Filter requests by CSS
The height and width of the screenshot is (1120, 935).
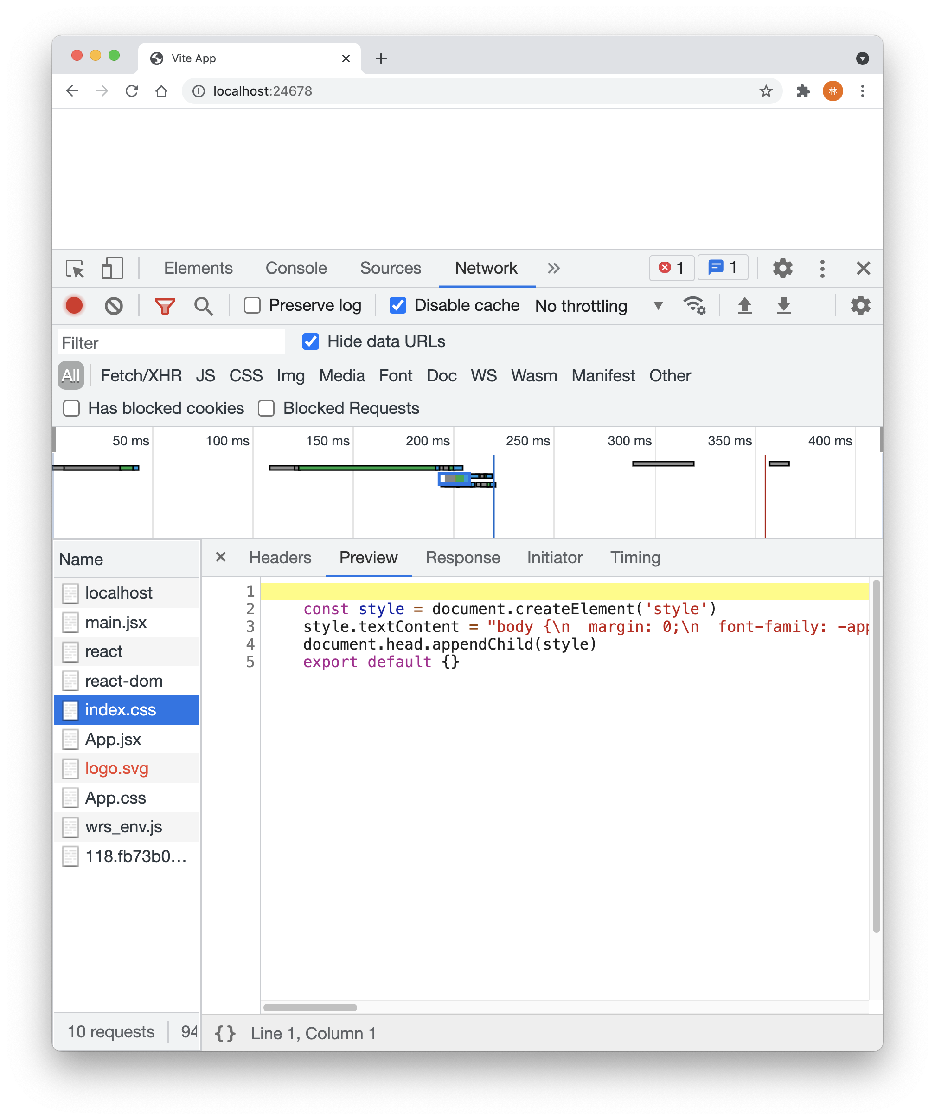pyautogui.click(x=246, y=375)
